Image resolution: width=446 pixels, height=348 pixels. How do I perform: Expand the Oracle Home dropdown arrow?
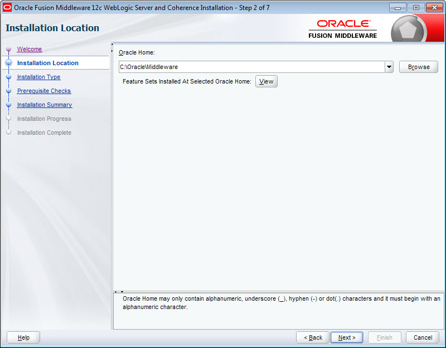(389, 67)
